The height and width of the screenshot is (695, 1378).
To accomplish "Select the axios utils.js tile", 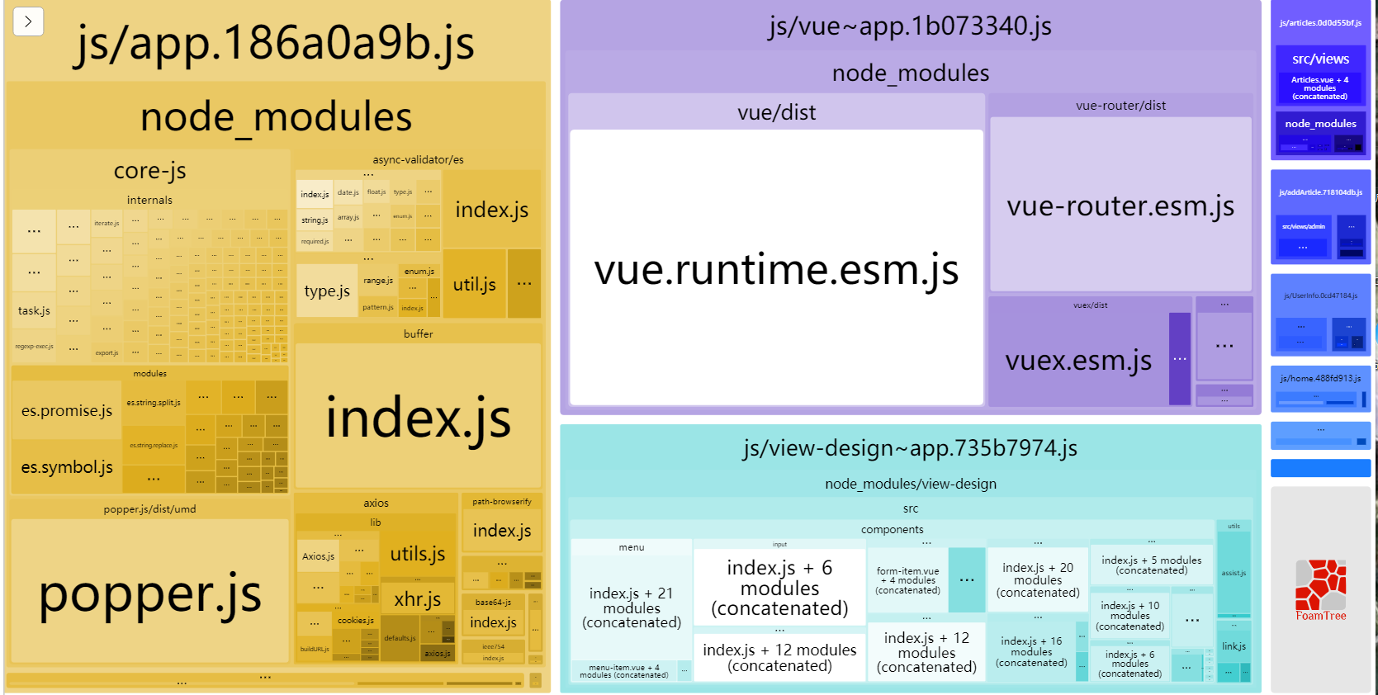I will tap(418, 553).
